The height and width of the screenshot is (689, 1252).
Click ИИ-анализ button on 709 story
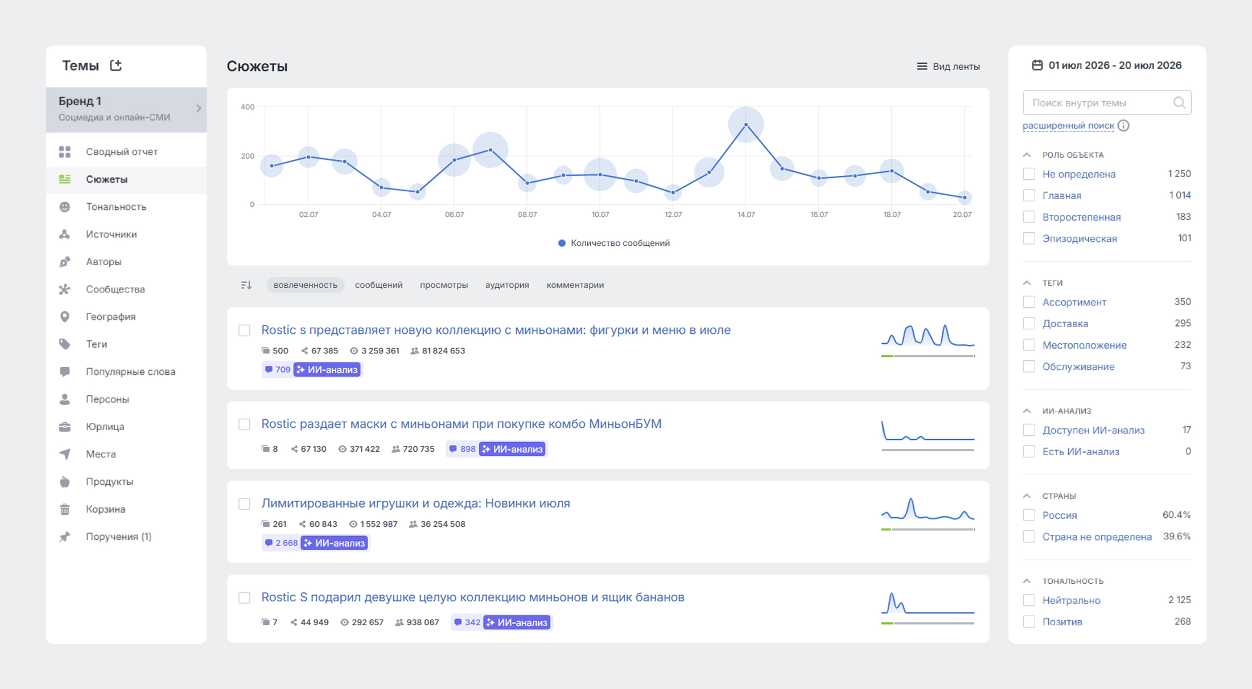[x=327, y=370]
